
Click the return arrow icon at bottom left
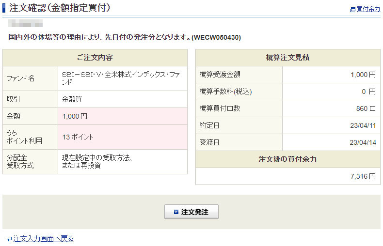point(9,239)
